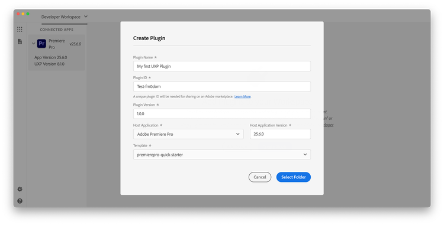Open the Host Application dropdown
This screenshot has height=225, width=444.
pyautogui.click(x=188, y=134)
